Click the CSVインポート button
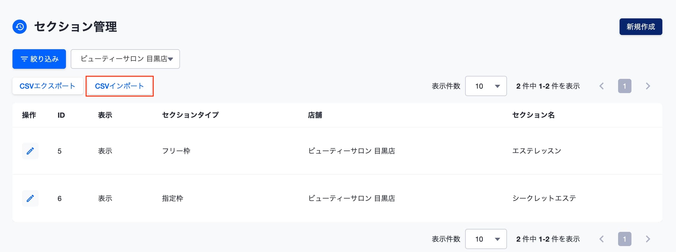The image size is (676, 252). [x=119, y=86]
